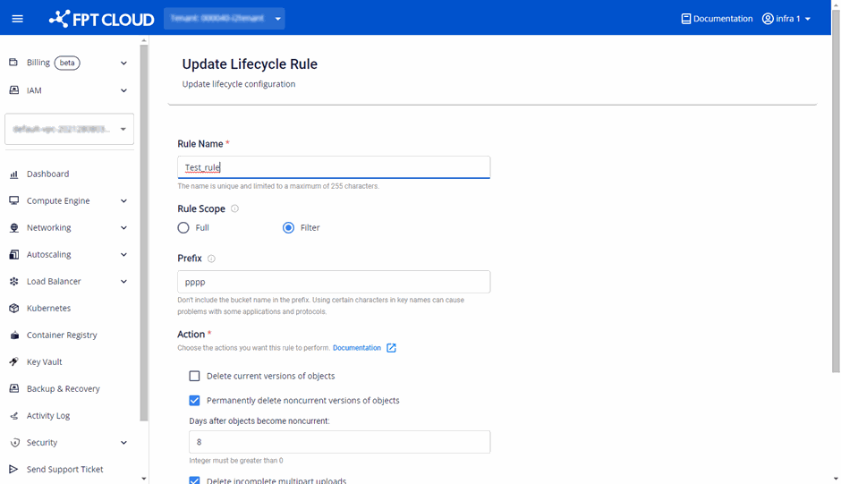Check Delete current versions of objects
Viewport: 841px width, 484px height.
194,376
